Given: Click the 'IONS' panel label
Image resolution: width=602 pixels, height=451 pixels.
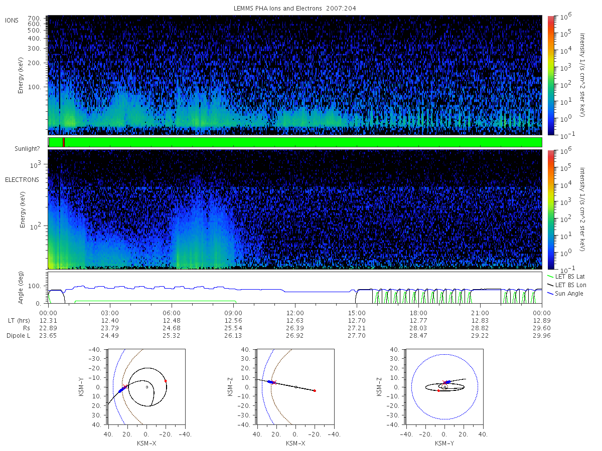Looking at the screenshot, I should 12,20.
